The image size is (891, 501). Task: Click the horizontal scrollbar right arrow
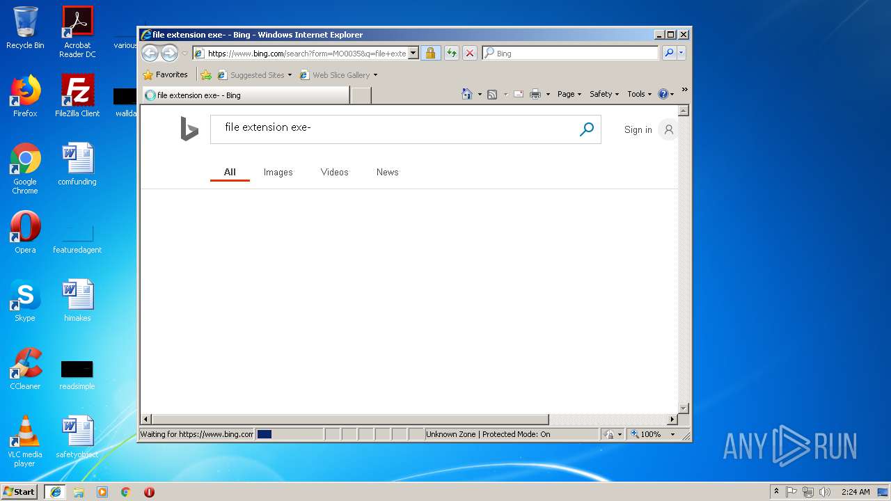[672, 420]
